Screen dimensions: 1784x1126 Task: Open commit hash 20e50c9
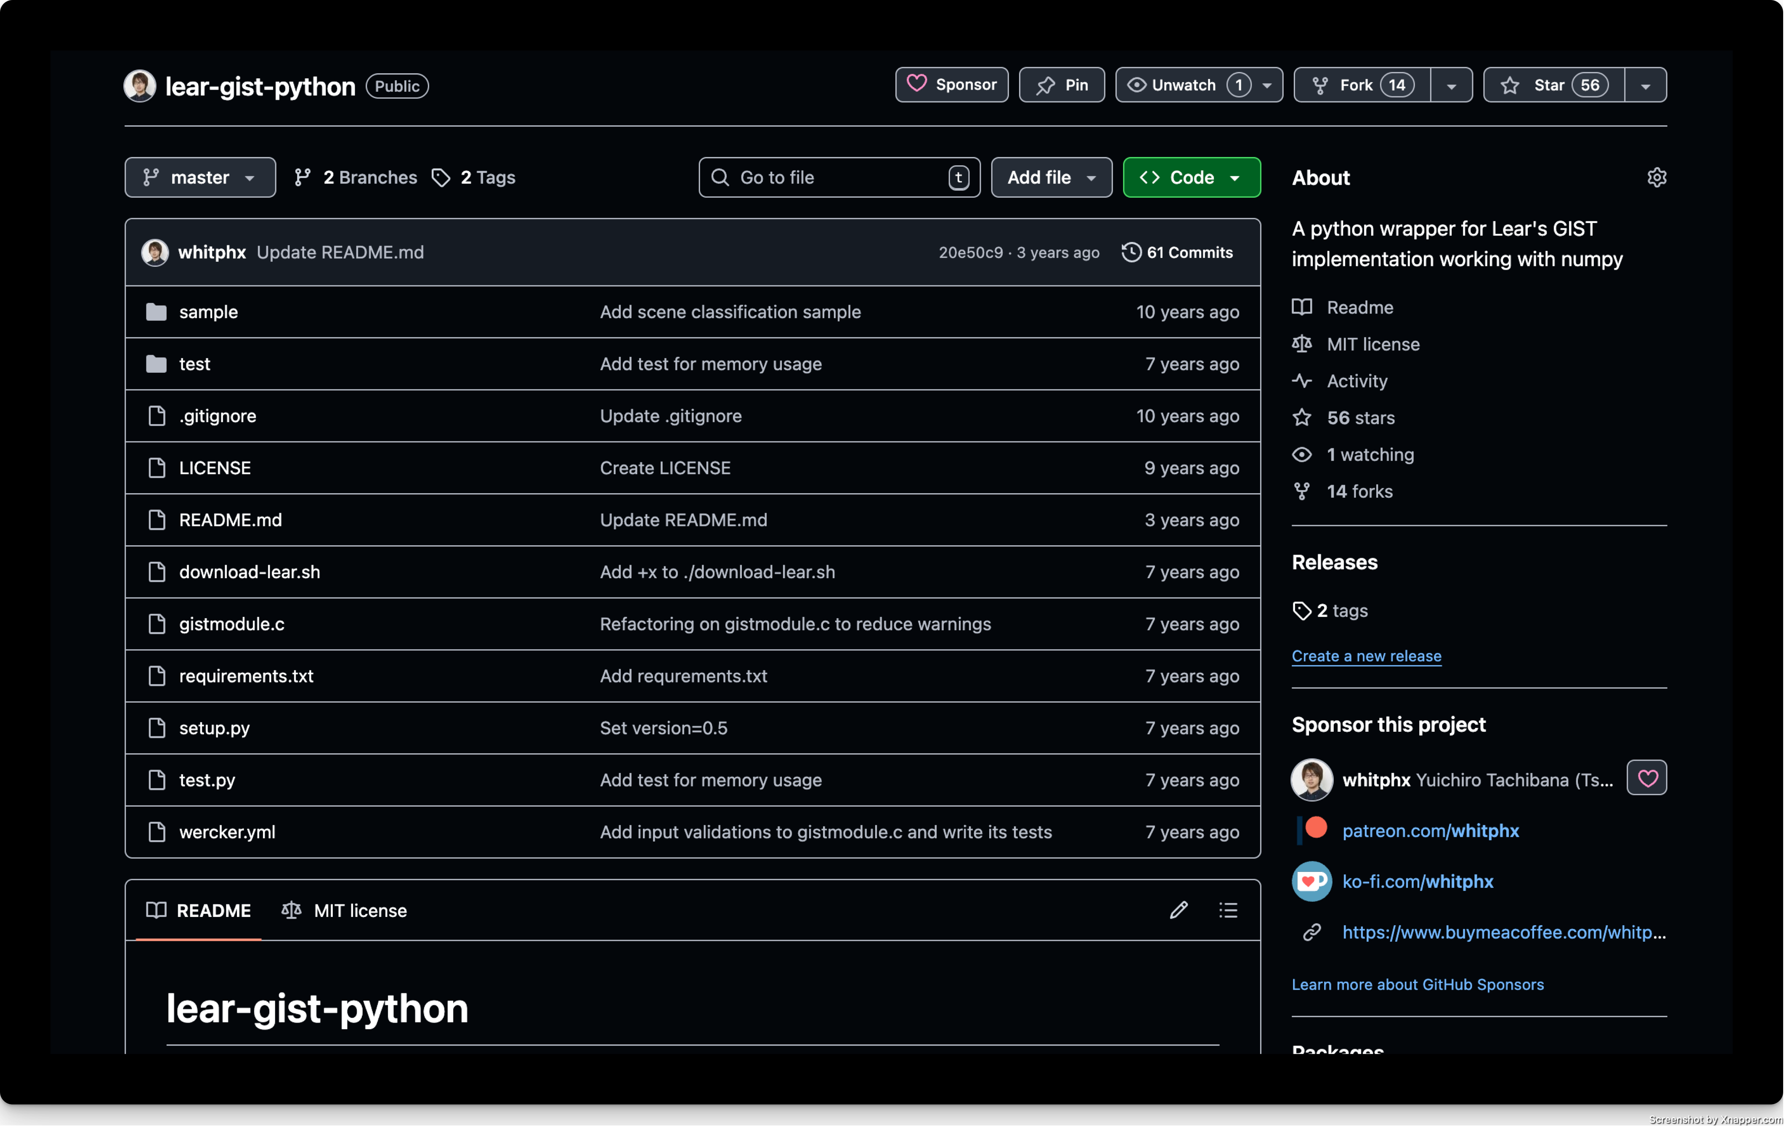pyautogui.click(x=971, y=252)
